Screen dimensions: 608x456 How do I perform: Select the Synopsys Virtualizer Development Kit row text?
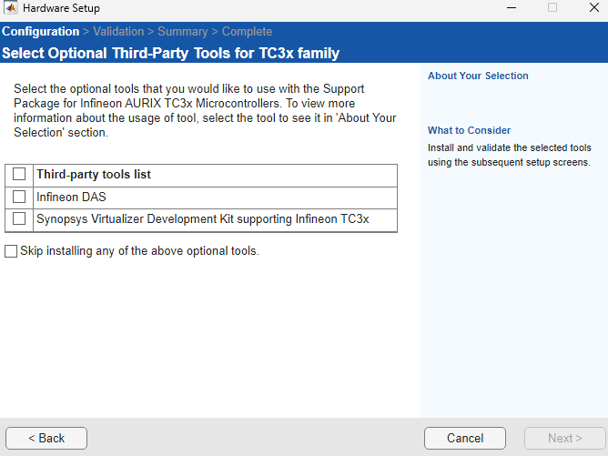[202, 219]
